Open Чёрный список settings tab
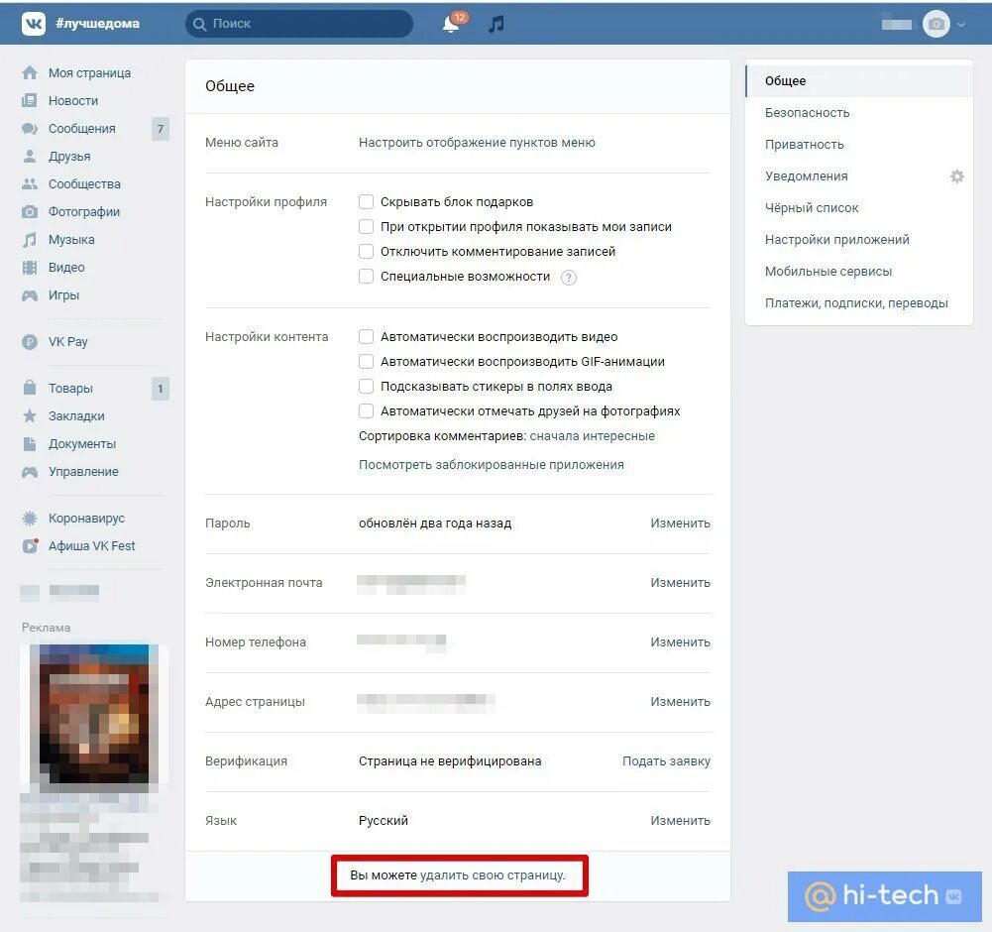The image size is (992, 932). click(x=859, y=207)
